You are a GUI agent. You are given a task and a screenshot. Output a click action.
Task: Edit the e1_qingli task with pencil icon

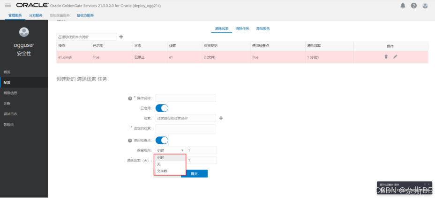(x=395, y=57)
